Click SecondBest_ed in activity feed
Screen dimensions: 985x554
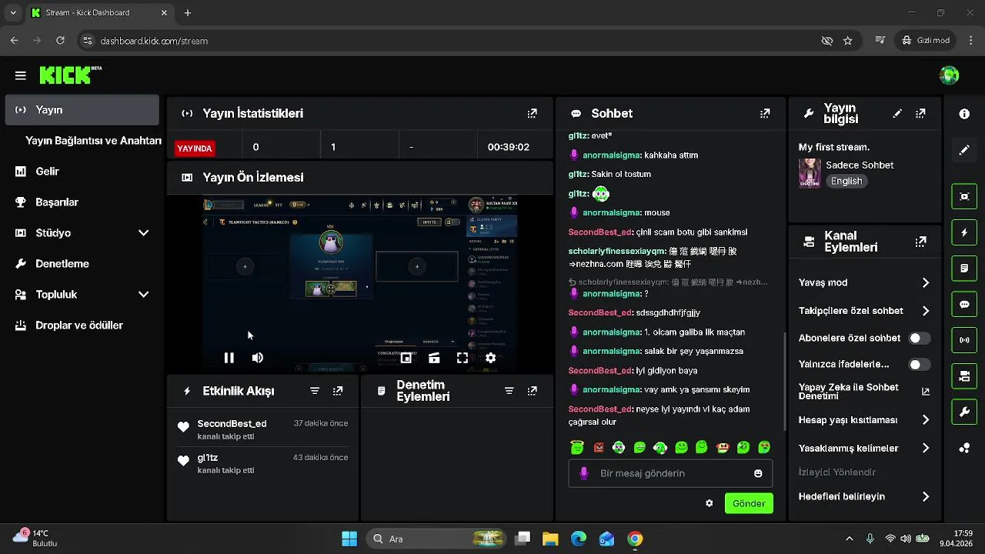point(232,424)
